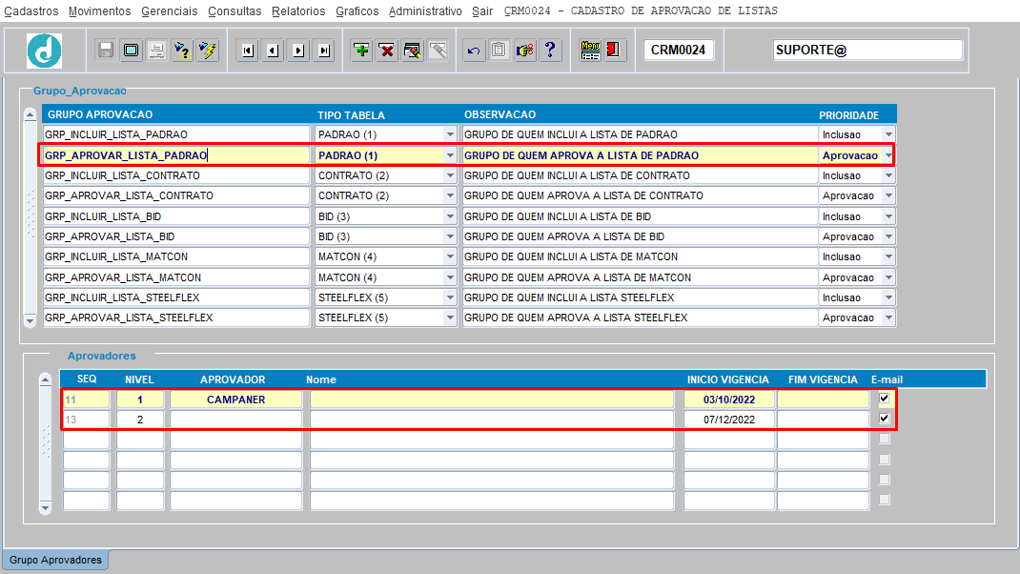
Task: Click the red exit door icon
Action: click(x=613, y=51)
